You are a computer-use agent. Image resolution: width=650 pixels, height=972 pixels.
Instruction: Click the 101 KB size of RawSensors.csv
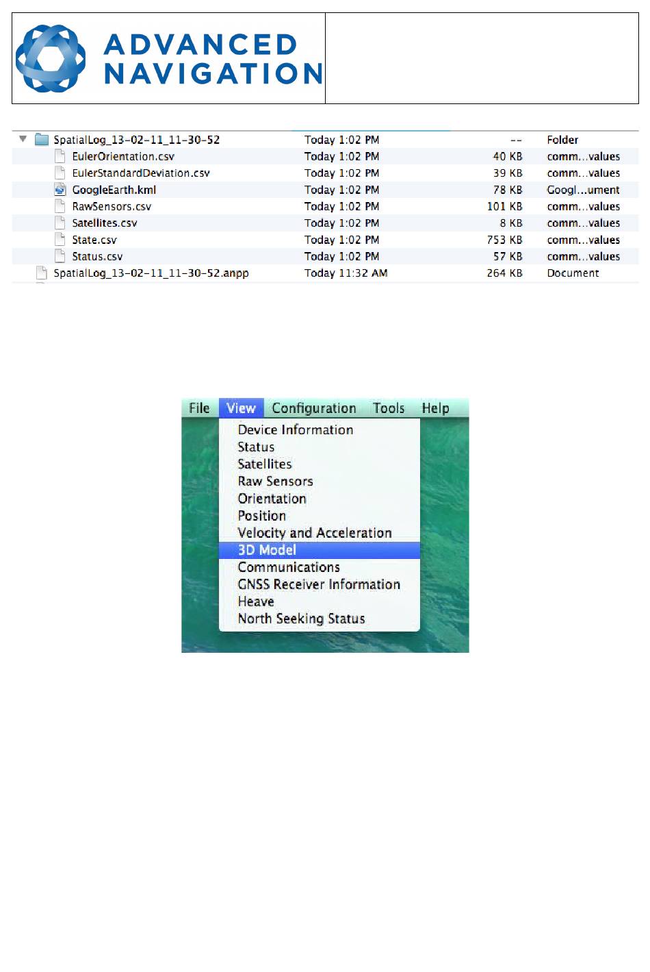coord(505,206)
